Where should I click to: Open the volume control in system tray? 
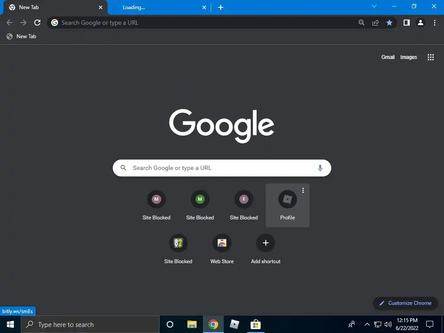point(388,324)
